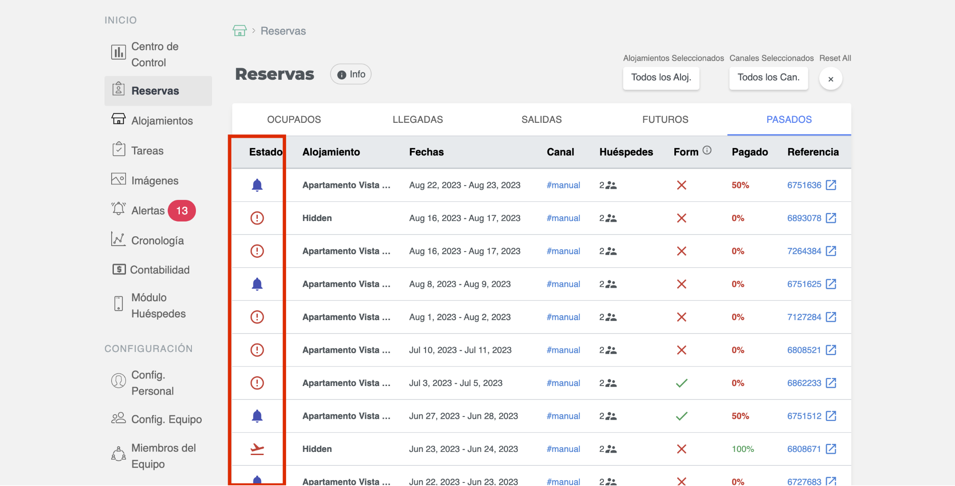Open external link icon for reservation 6751636
The height and width of the screenshot is (486, 955).
click(x=831, y=185)
